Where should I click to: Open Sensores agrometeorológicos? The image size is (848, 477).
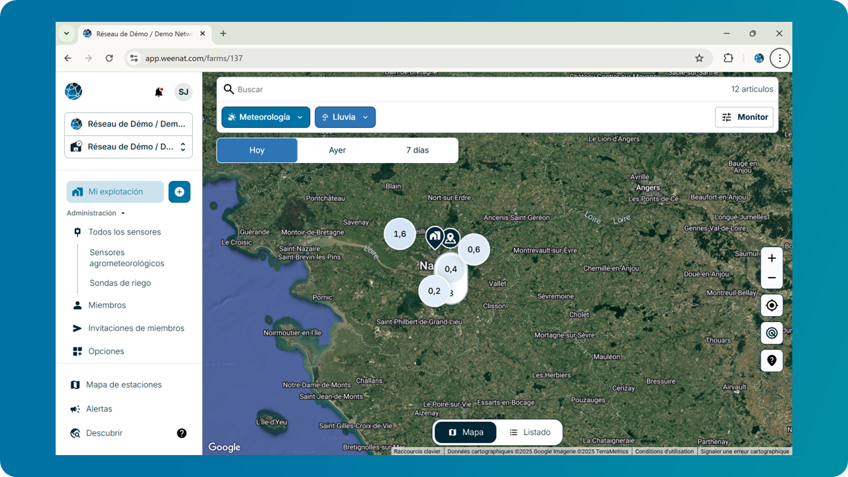point(127,258)
